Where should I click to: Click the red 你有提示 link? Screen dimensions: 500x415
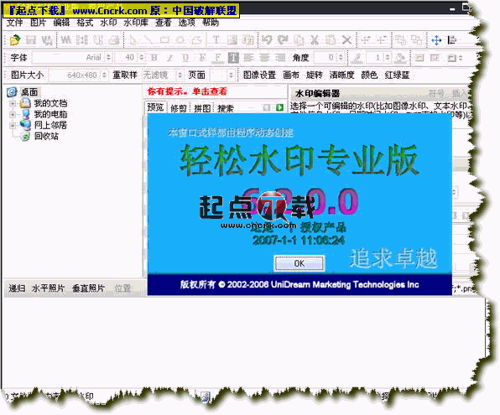click(187, 91)
